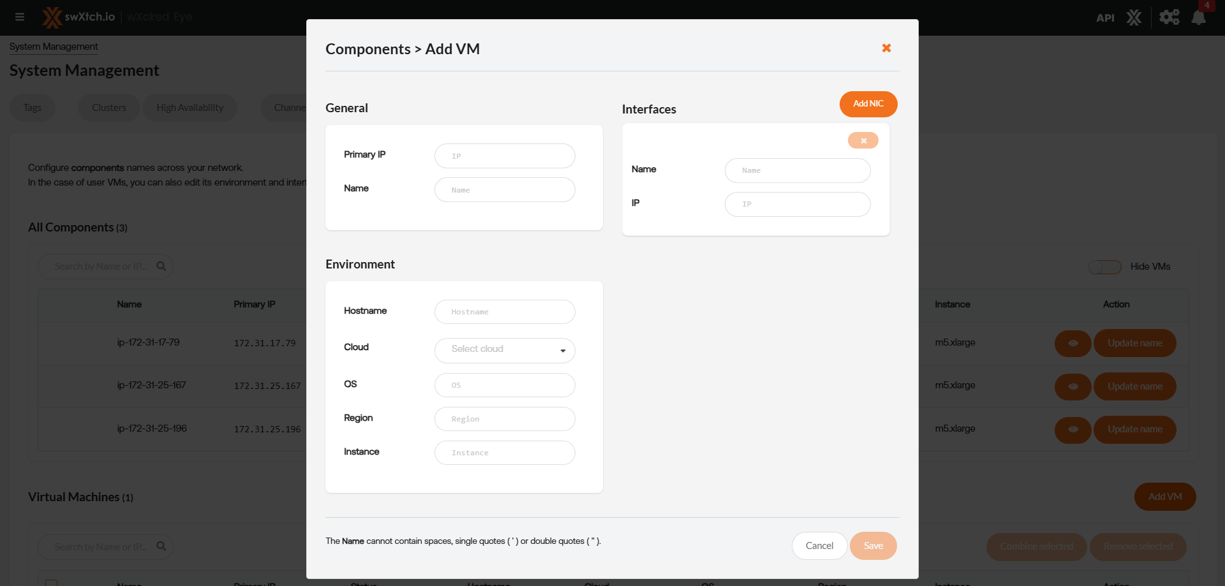Click the swXtch.io logo icon
This screenshot has height=586, width=1225.
52,17
